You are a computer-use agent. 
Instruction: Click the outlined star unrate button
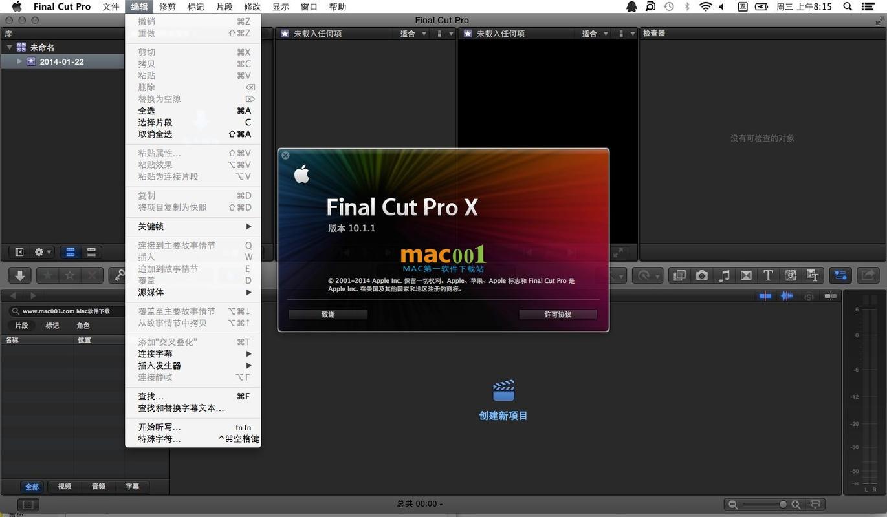(x=70, y=275)
